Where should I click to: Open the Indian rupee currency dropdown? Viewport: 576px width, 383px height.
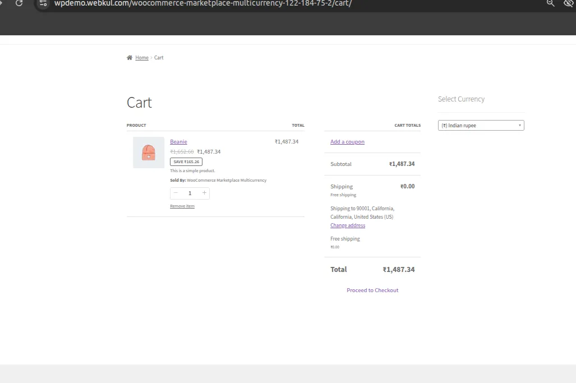click(480, 126)
